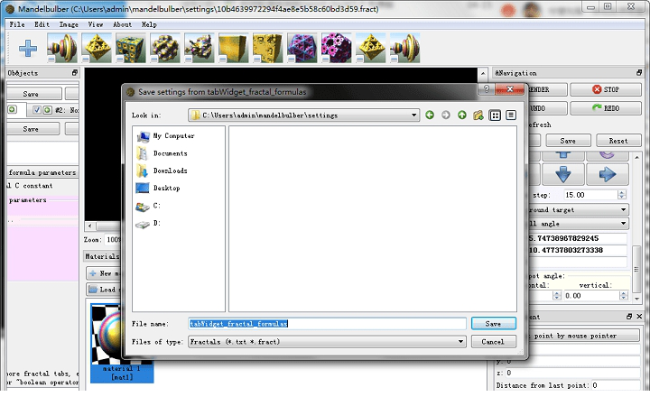Open the Look in path dropdown
650x406 pixels.
coord(413,115)
